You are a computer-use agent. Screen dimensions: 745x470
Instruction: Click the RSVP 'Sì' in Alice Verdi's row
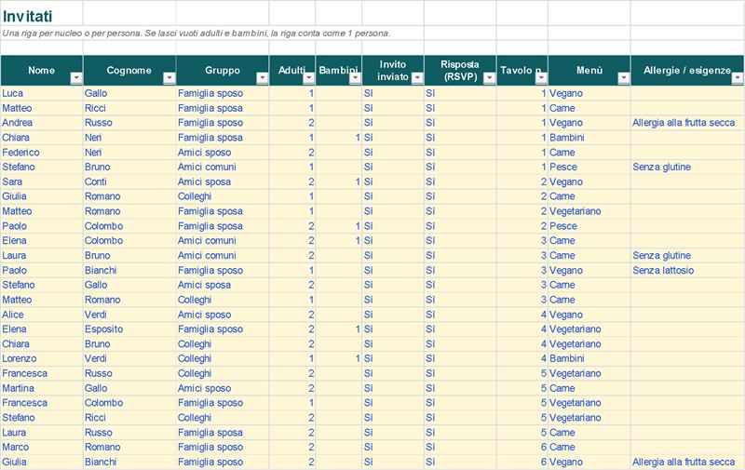[x=460, y=315]
